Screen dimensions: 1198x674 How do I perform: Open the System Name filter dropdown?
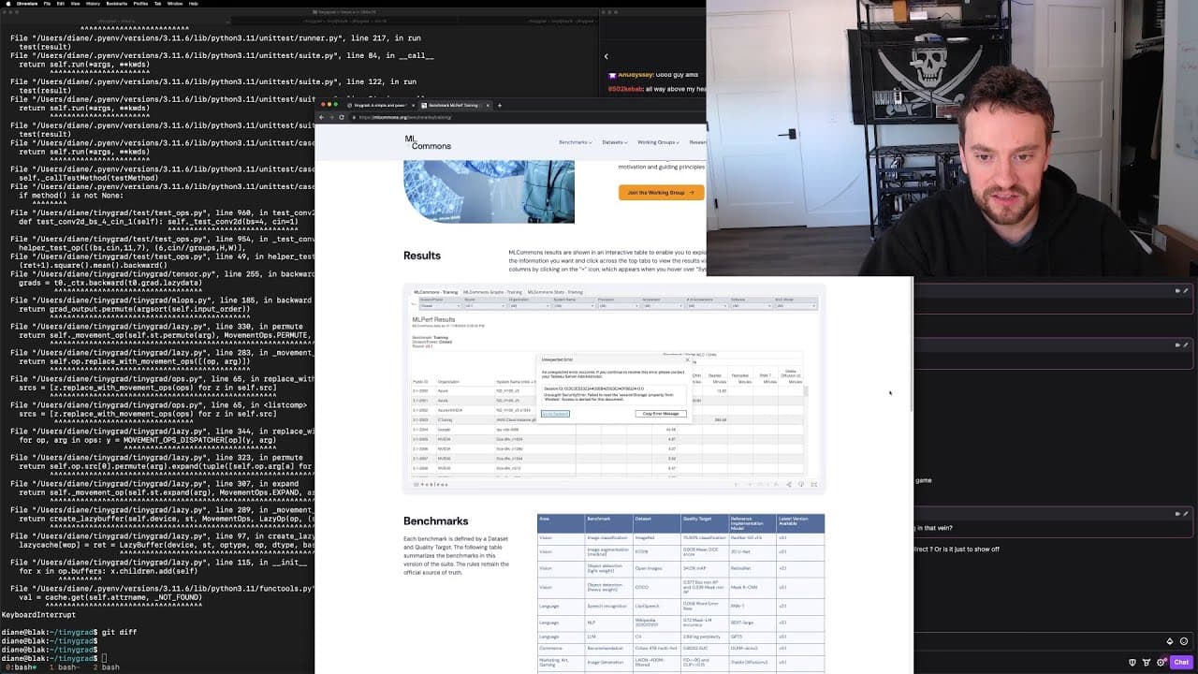click(574, 306)
